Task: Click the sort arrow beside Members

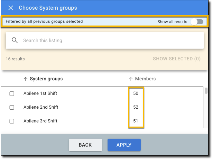Action: point(131,79)
